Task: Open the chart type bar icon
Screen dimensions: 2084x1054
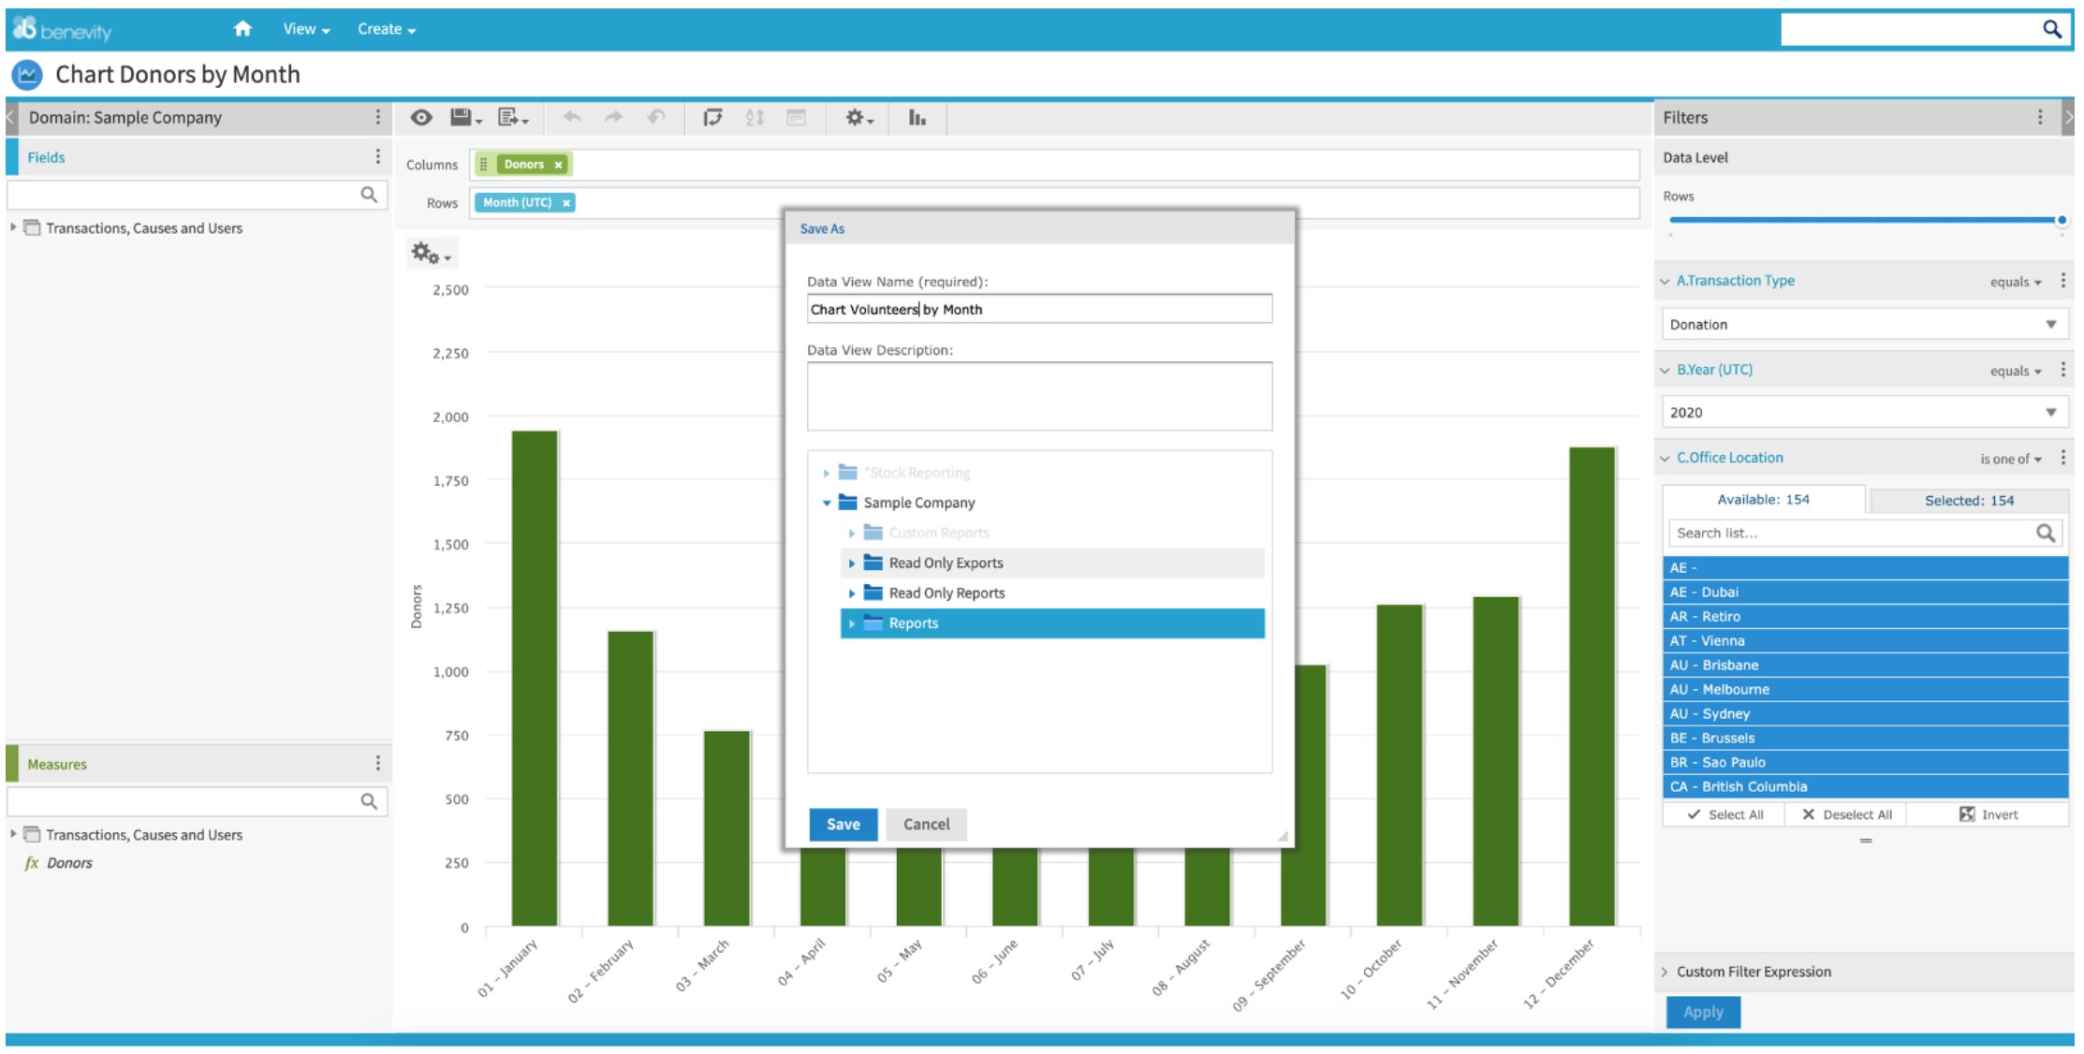Action: click(x=917, y=117)
